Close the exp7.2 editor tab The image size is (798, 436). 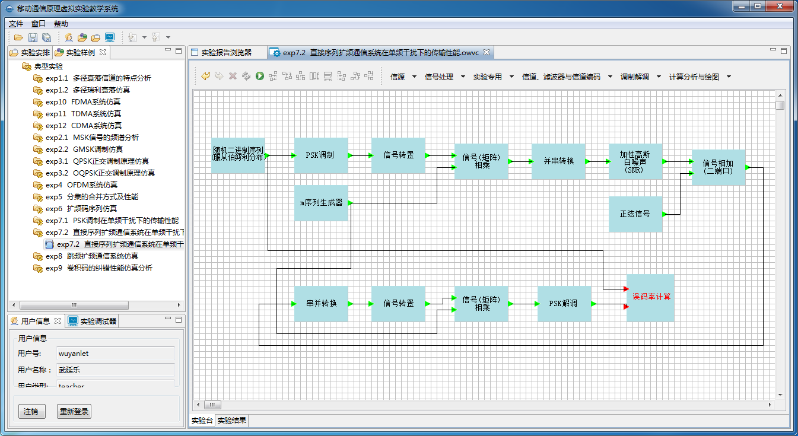(487, 52)
